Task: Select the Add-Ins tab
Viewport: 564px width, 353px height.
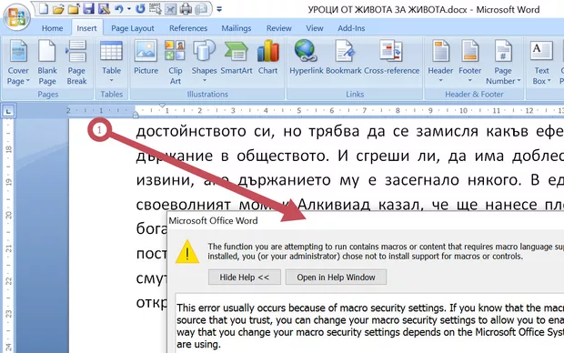Action: click(351, 28)
